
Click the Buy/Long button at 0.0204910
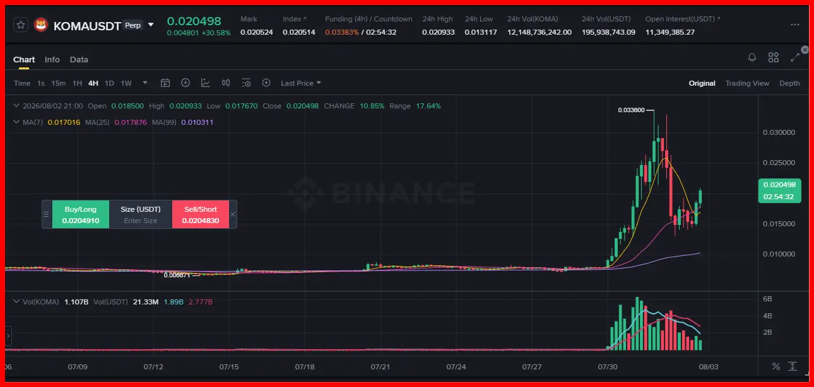click(81, 214)
